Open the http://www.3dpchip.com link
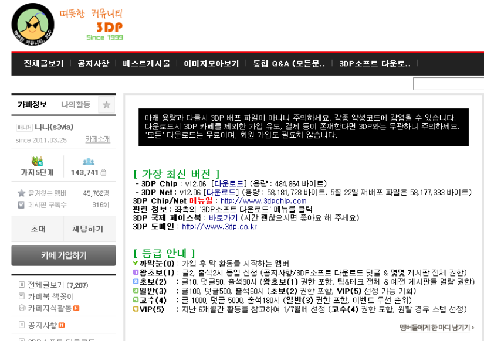Screen dimensions: 484x341 263,201
